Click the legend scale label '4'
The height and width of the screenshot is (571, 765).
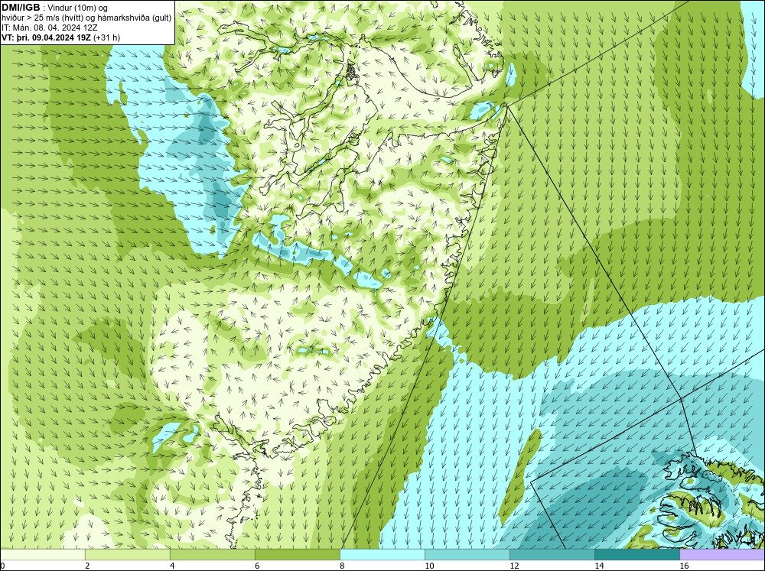[x=172, y=566]
